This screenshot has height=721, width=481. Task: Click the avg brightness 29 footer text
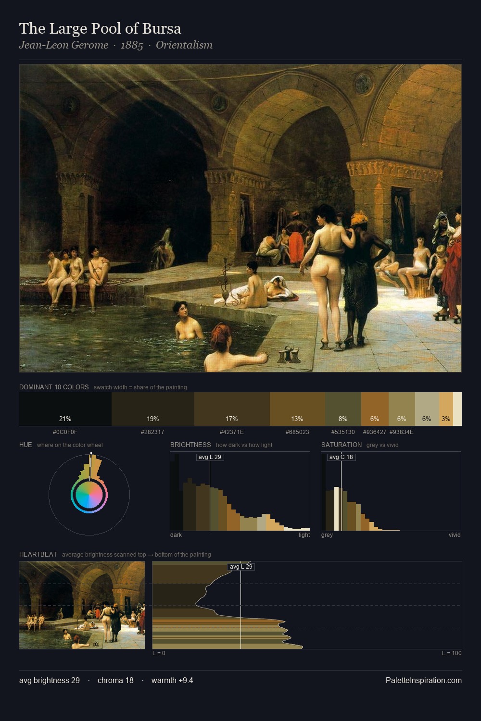coord(50,680)
